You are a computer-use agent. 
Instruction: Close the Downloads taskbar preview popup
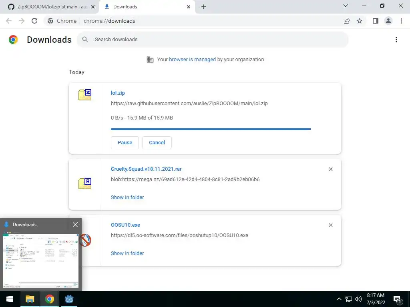75,225
